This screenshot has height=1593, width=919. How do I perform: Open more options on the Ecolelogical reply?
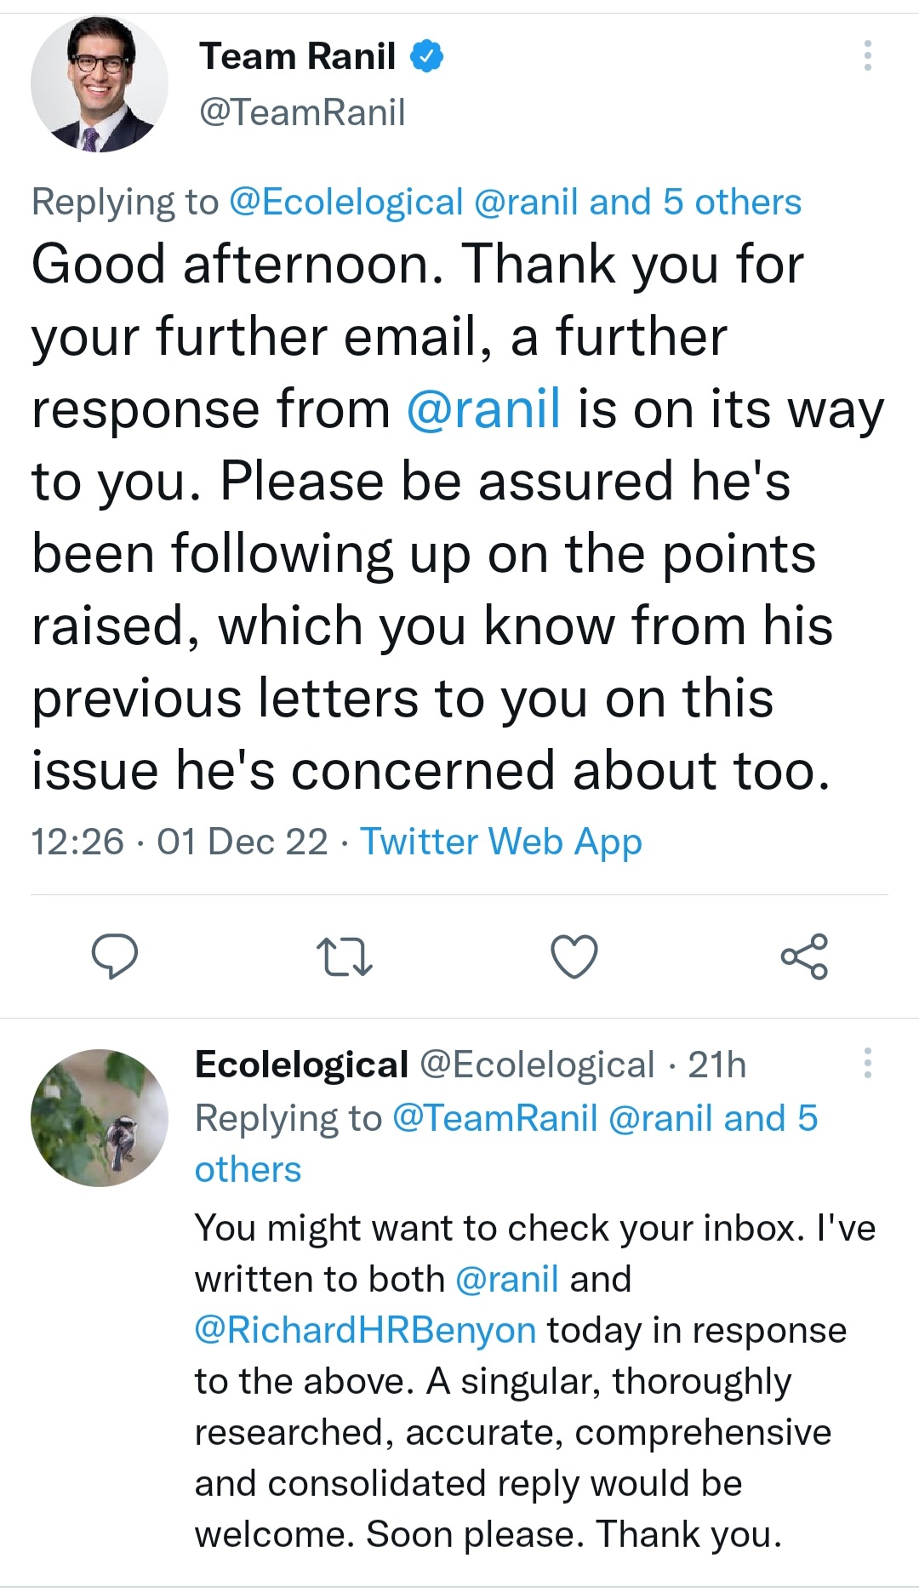coord(867,1063)
